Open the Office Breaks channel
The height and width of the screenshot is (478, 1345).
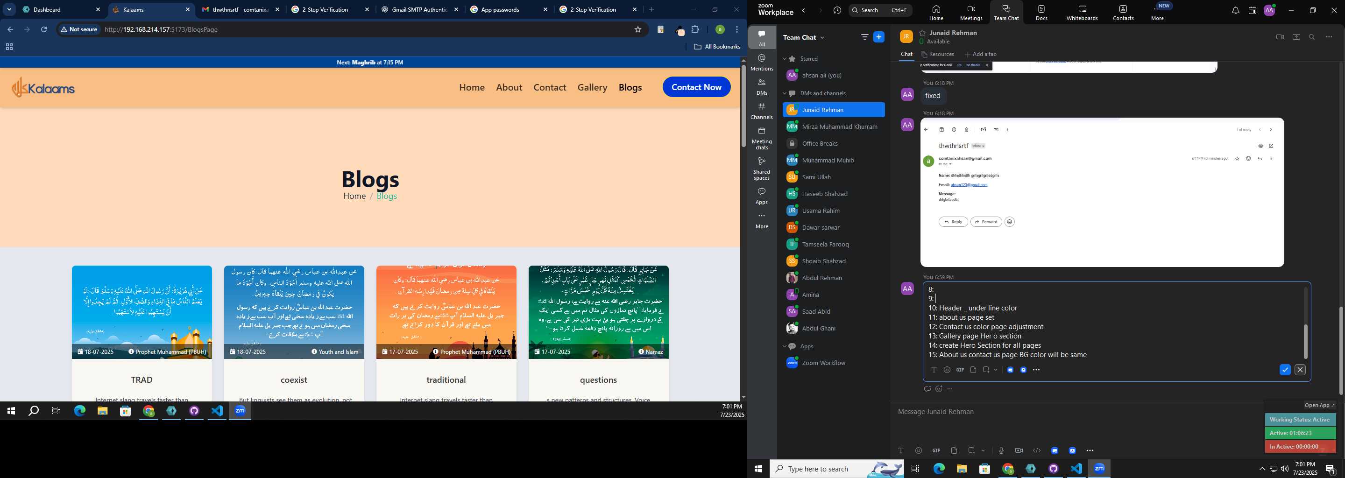[833, 143]
